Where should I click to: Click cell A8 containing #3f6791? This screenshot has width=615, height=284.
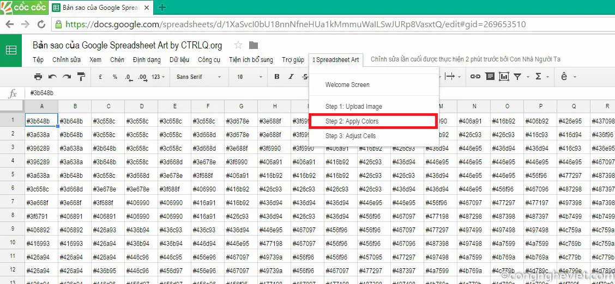41,216
